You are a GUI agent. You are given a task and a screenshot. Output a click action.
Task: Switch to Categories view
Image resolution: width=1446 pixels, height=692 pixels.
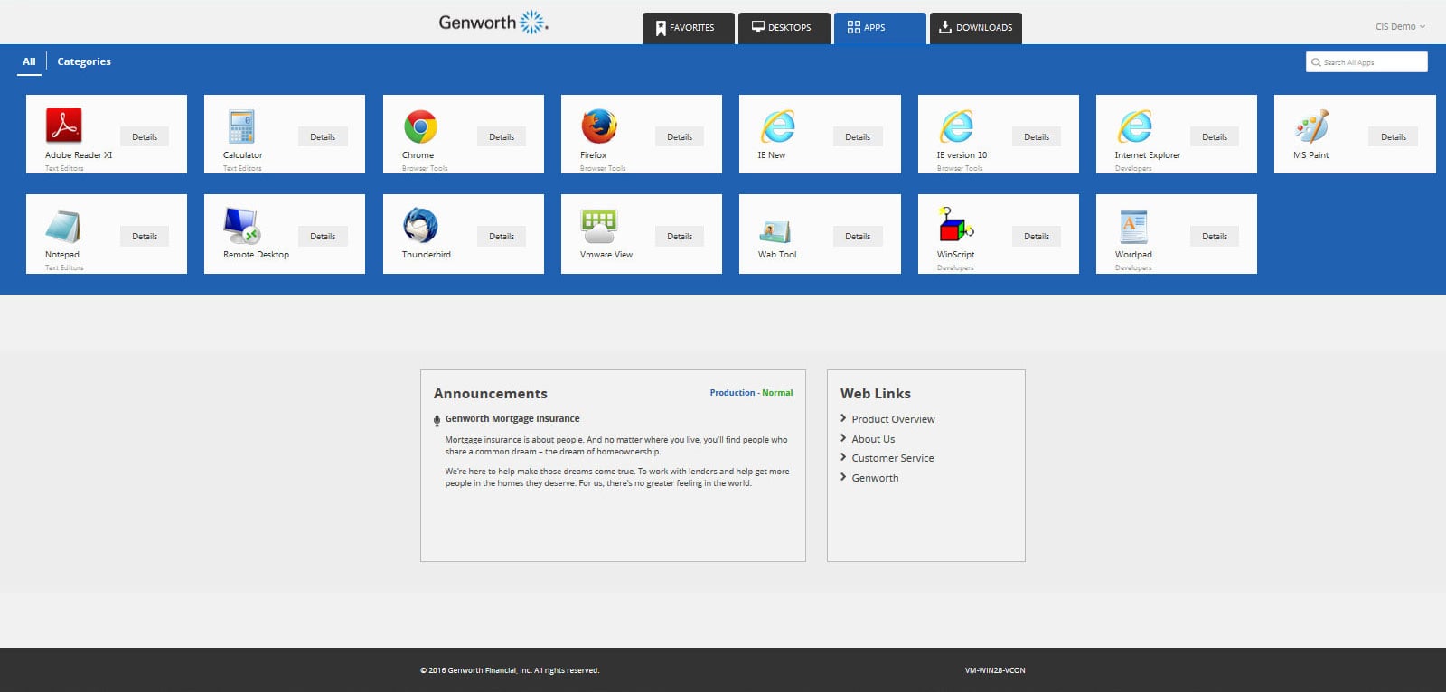click(x=84, y=61)
